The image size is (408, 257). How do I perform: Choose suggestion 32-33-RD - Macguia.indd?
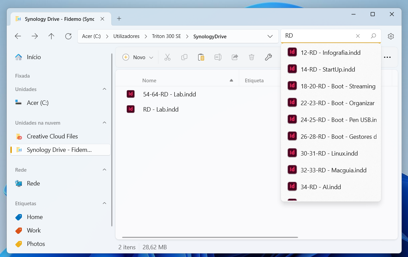331,170
